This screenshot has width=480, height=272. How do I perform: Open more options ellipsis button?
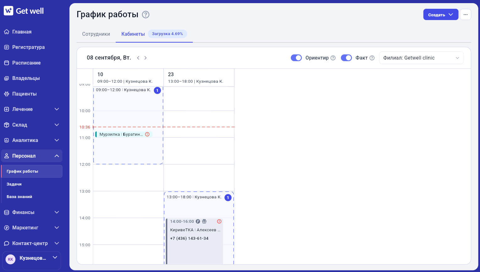(x=466, y=14)
